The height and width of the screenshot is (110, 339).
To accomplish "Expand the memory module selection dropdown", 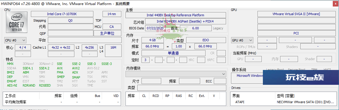I will [176, 74].
